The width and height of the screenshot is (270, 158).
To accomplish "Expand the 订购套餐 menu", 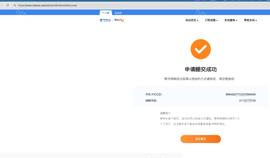I will coord(211,20).
